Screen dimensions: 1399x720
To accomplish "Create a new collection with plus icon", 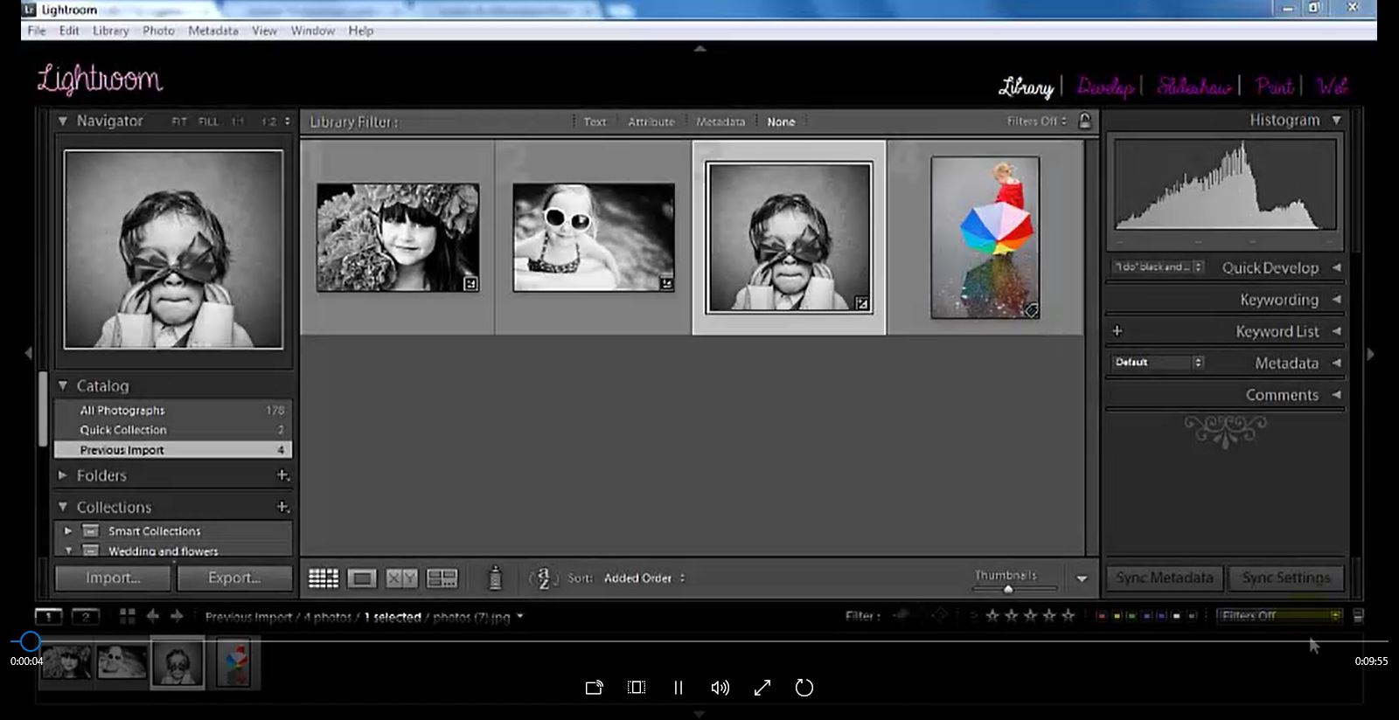I will (282, 507).
